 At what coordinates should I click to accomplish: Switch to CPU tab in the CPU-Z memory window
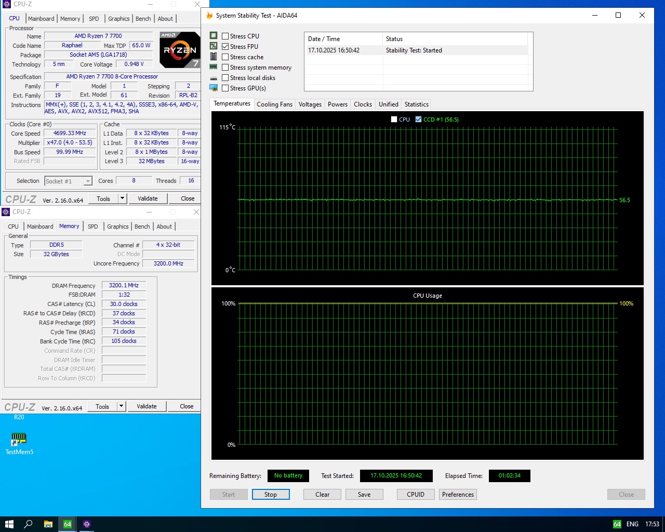(x=14, y=227)
